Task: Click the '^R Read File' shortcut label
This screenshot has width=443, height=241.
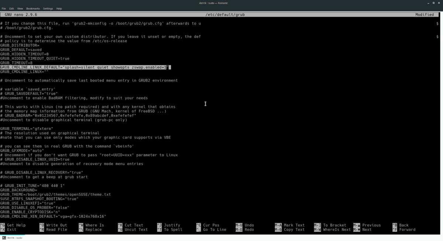Action: click(x=53, y=230)
